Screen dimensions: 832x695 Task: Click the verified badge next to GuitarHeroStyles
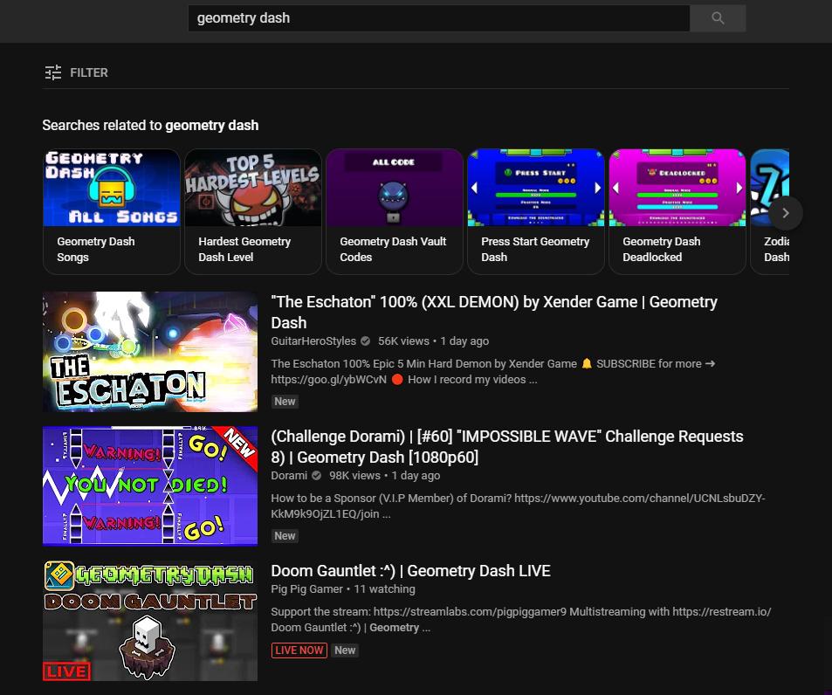(x=366, y=341)
